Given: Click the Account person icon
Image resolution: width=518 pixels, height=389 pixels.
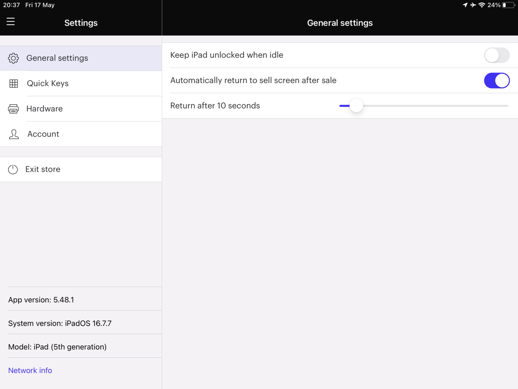Looking at the screenshot, I should pyautogui.click(x=13, y=134).
